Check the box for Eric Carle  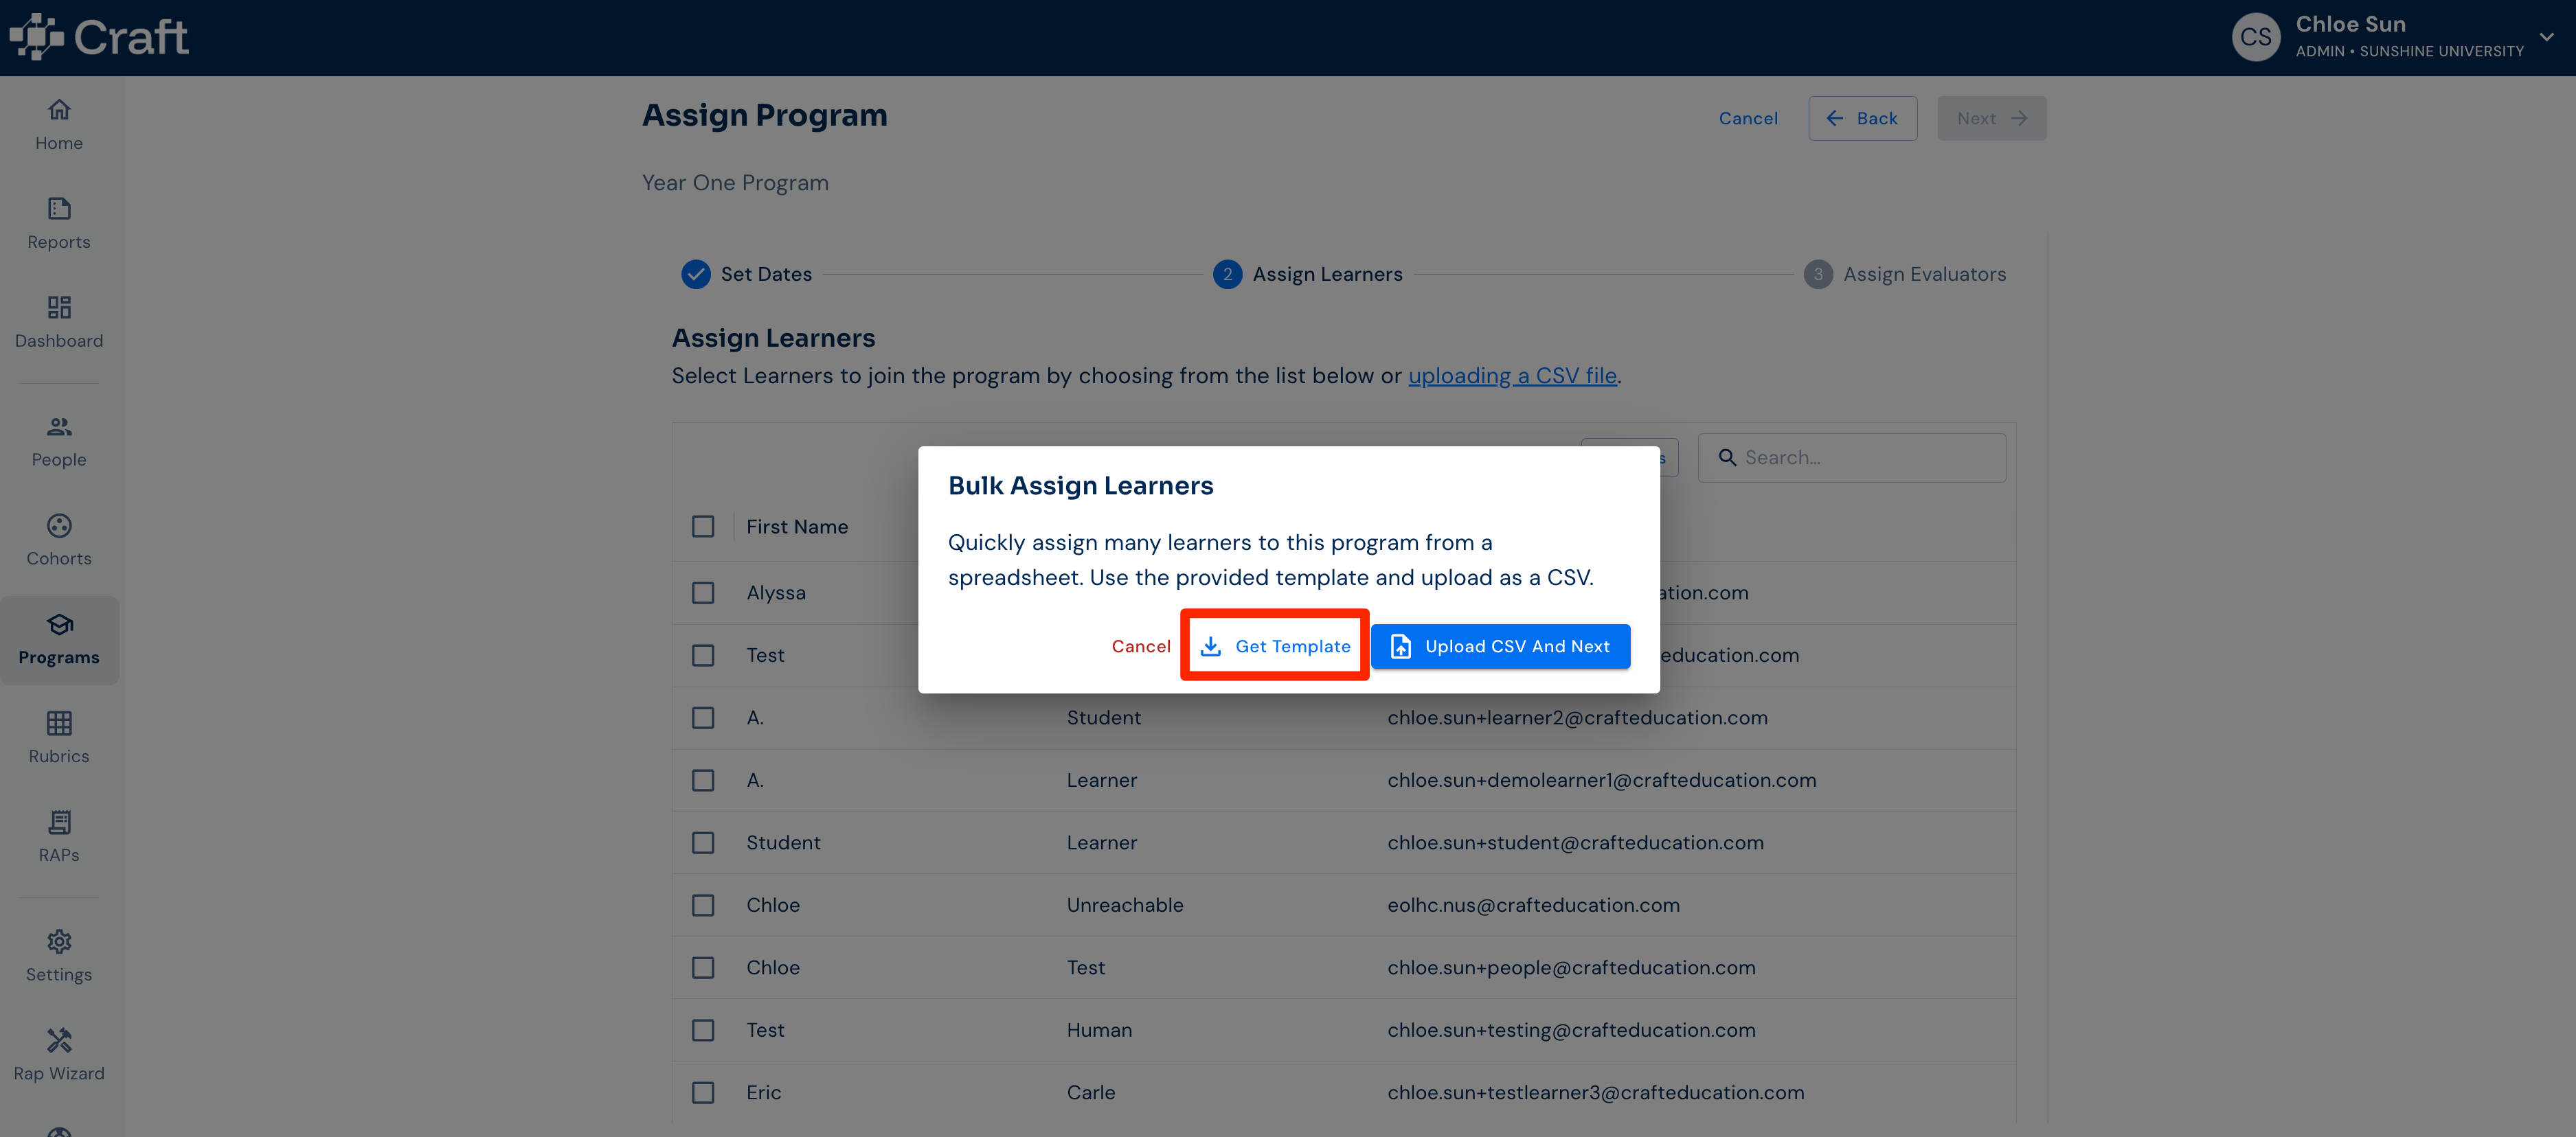tap(703, 1092)
